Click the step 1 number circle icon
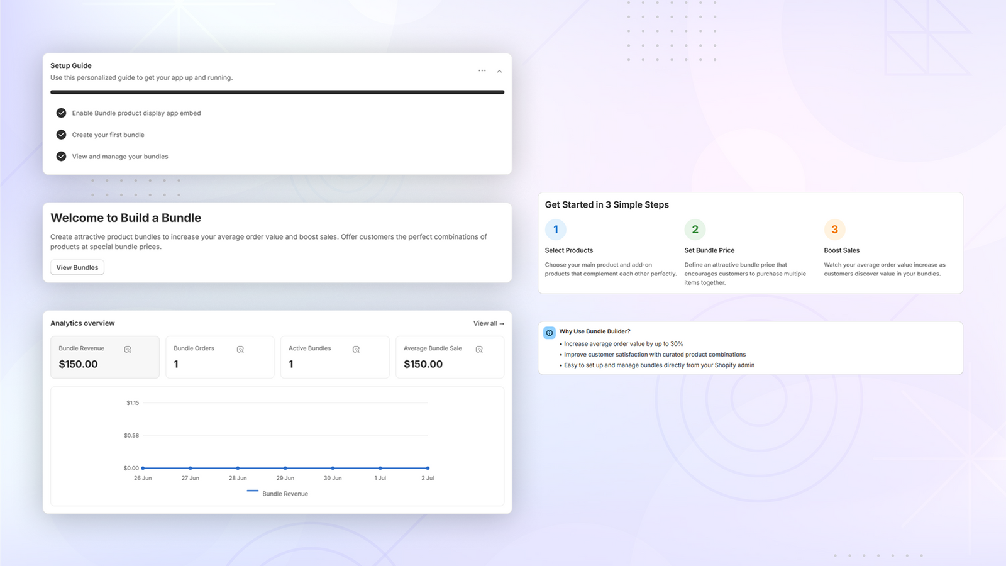The image size is (1006, 566). (x=556, y=230)
